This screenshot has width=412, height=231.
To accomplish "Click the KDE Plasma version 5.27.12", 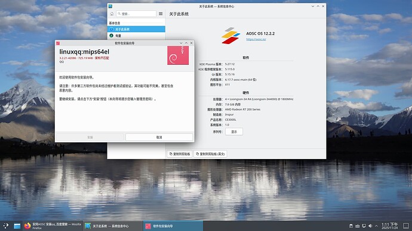I will coord(230,64).
